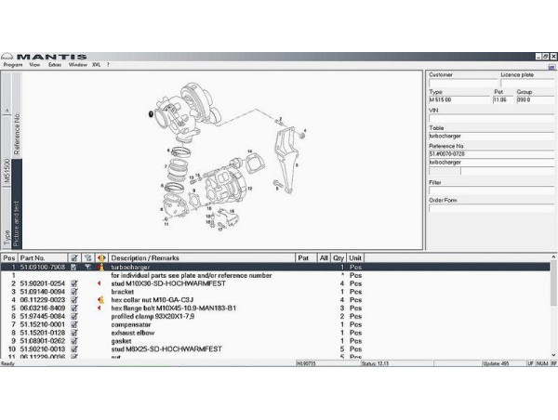The height and width of the screenshot is (420, 558).
Task: Click the red arrow beside hex flange bolt
Action: pyautogui.click(x=100, y=308)
